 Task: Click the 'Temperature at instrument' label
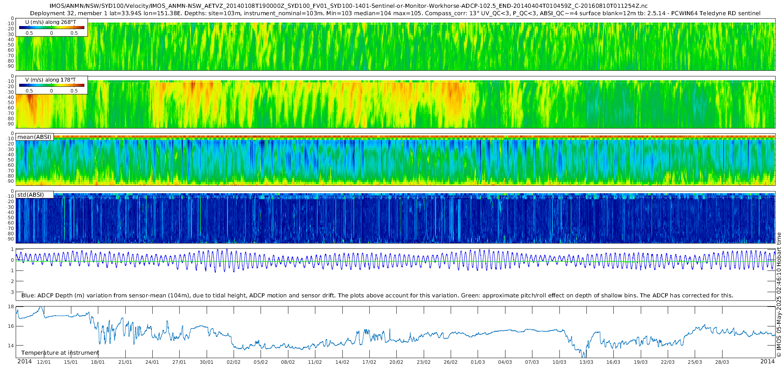[x=60, y=353]
